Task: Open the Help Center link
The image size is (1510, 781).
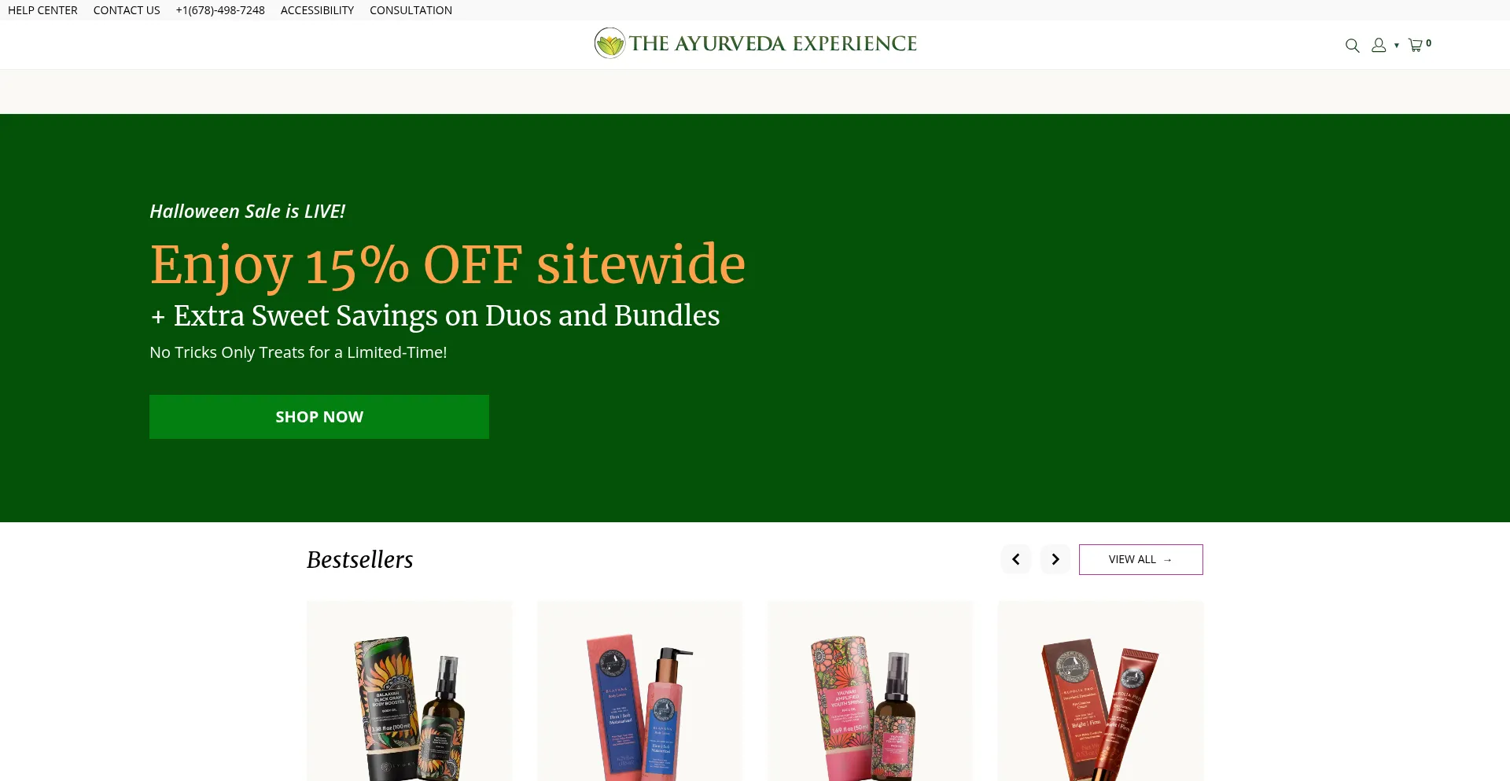Action: click(x=42, y=10)
